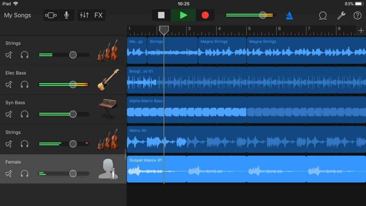The width and height of the screenshot is (366, 206).
Task: Adjust the master volume slider
Action: pos(262,15)
